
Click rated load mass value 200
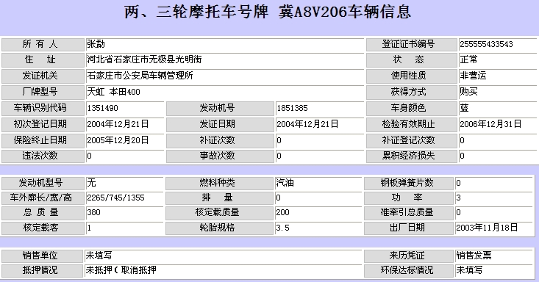[x=282, y=212]
